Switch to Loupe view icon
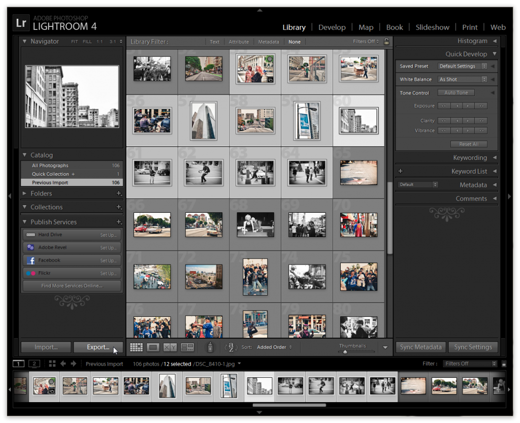This screenshot has height=423, width=520. (153, 347)
